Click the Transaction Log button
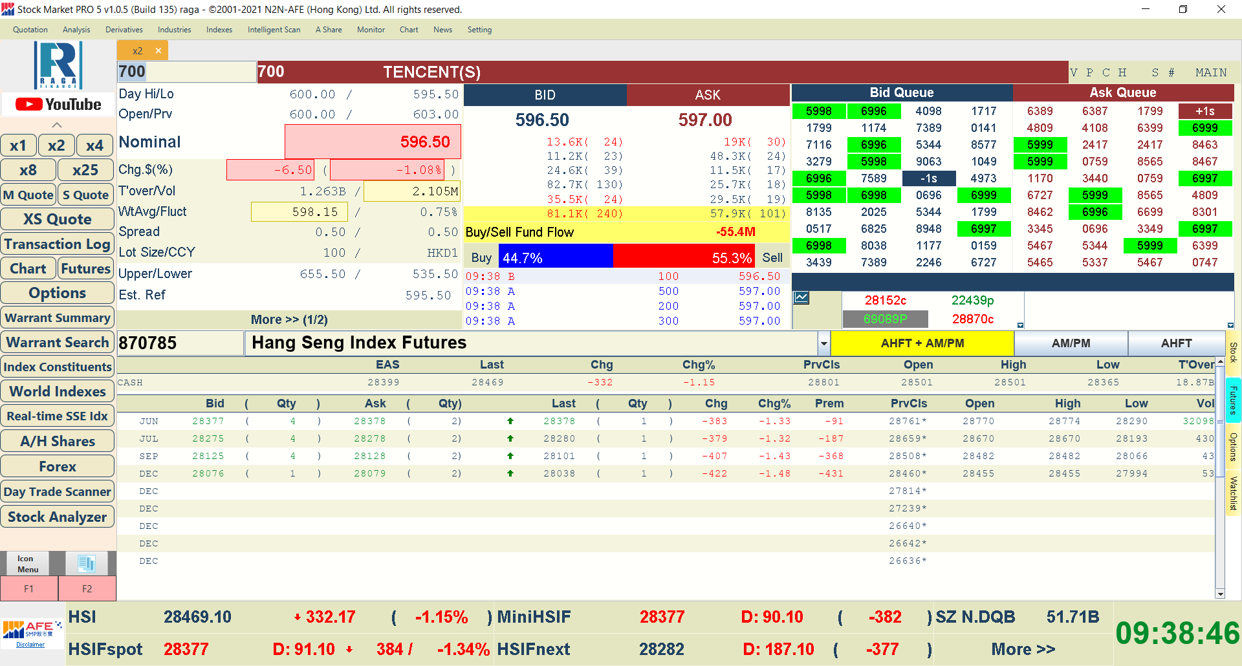 (x=58, y=244)
